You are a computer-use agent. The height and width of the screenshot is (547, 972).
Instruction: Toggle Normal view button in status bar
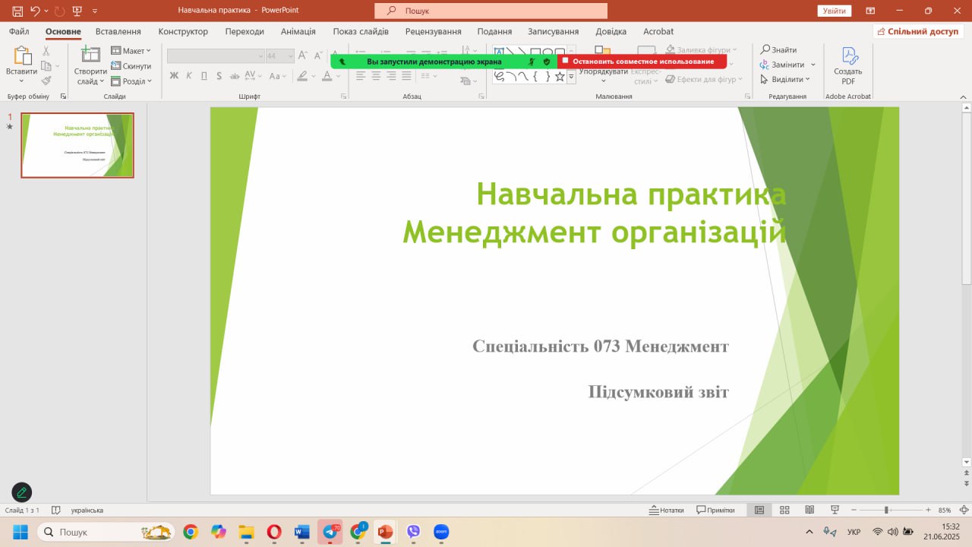[x=759, y=510]
